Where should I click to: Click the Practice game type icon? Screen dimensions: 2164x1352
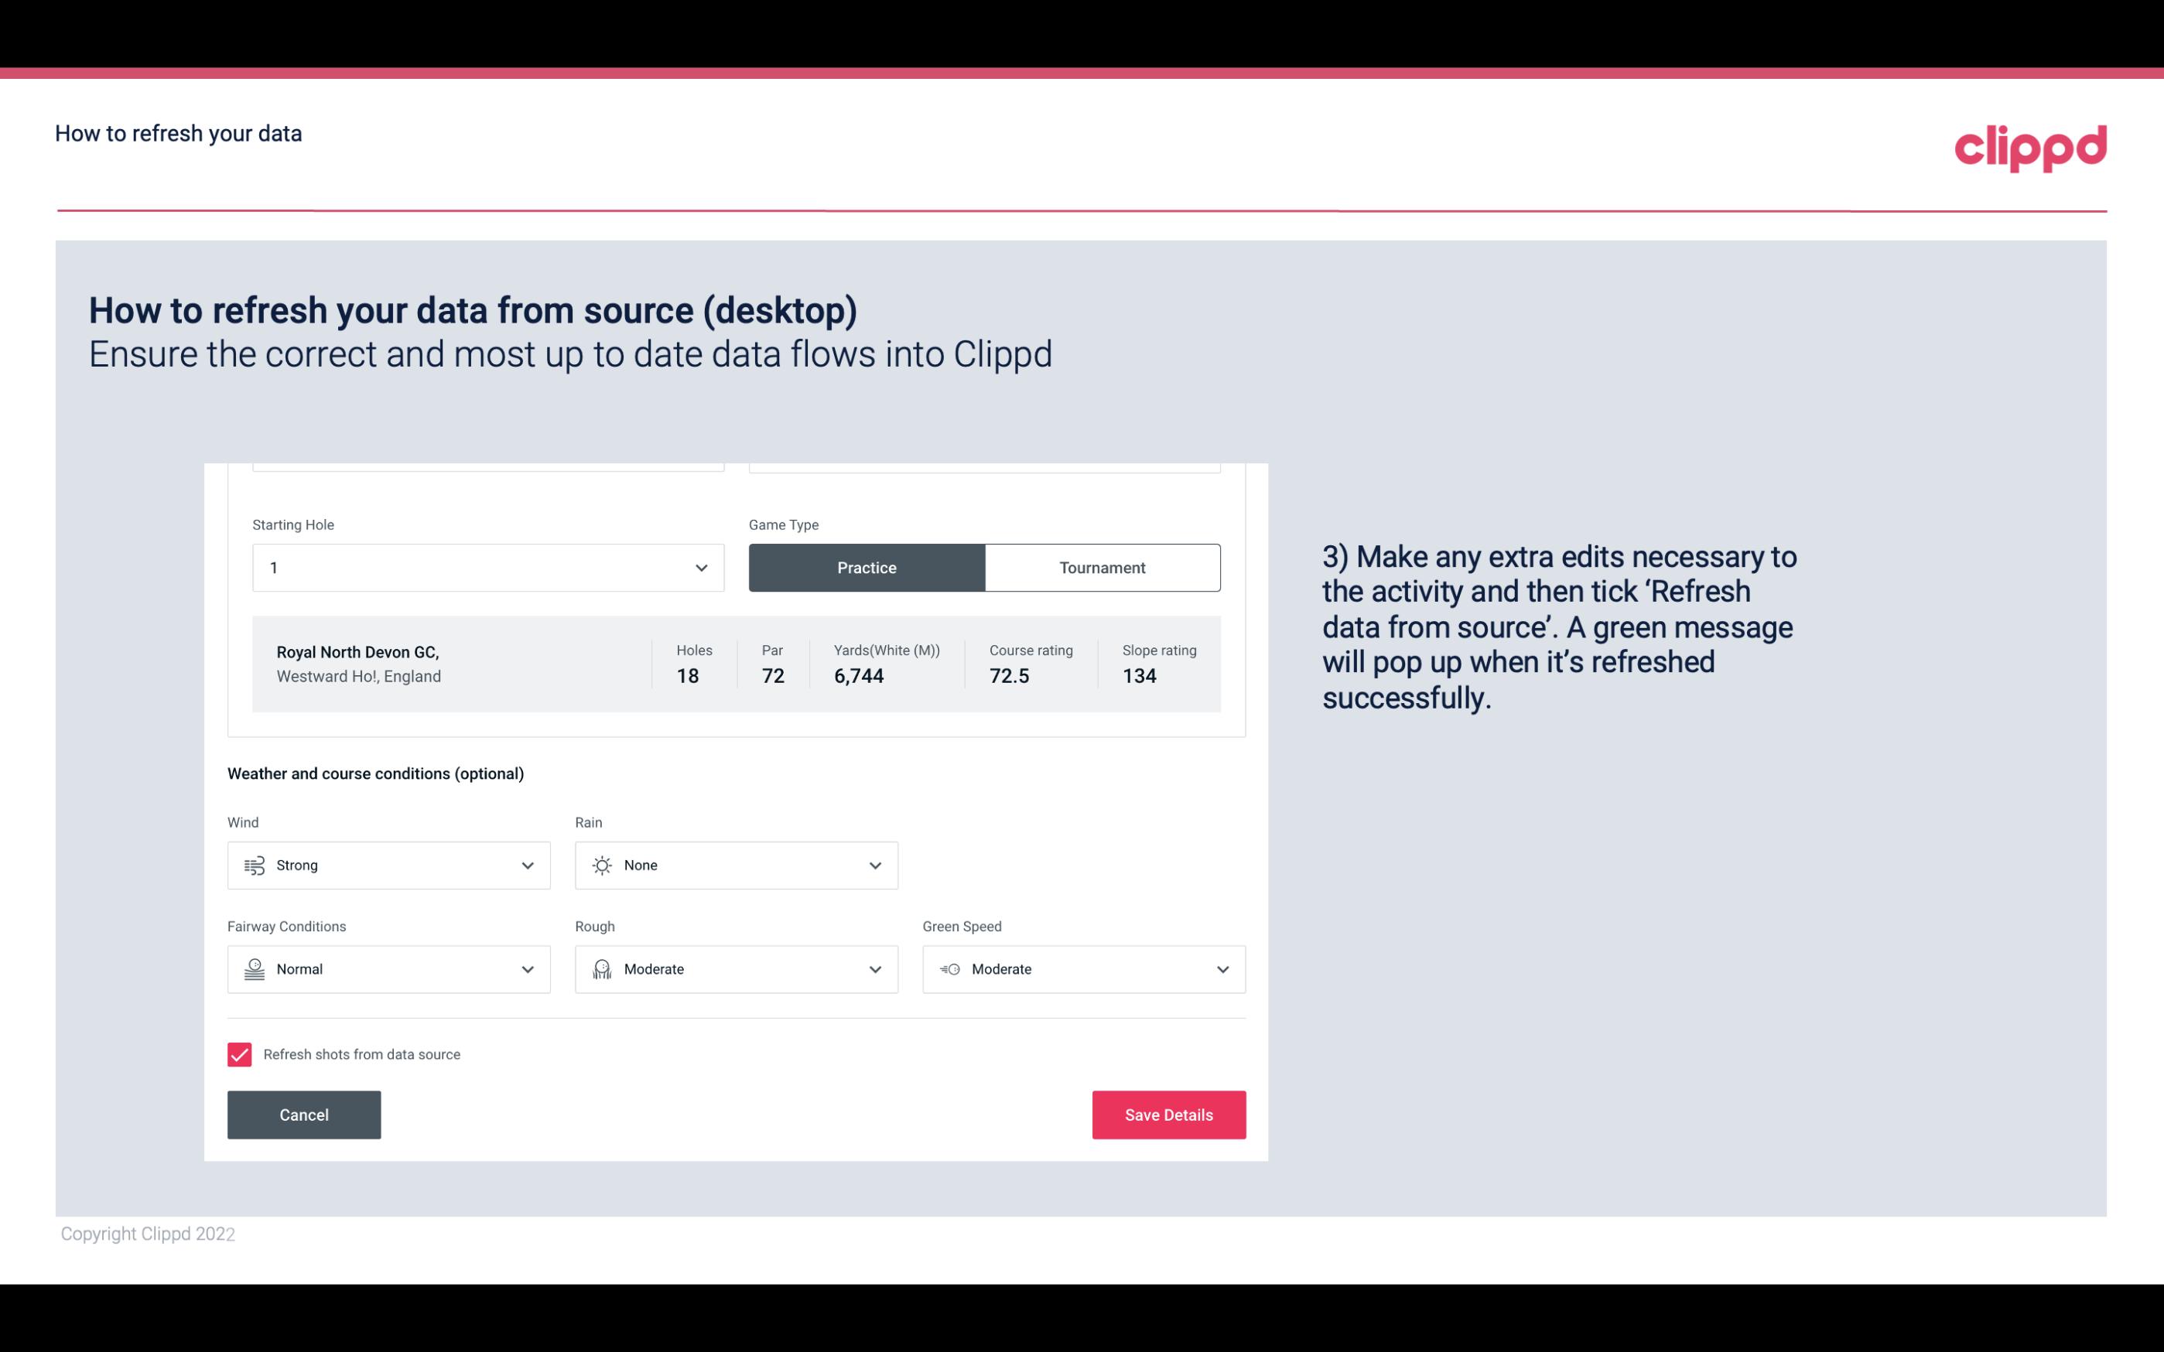[x=867, y=567]
